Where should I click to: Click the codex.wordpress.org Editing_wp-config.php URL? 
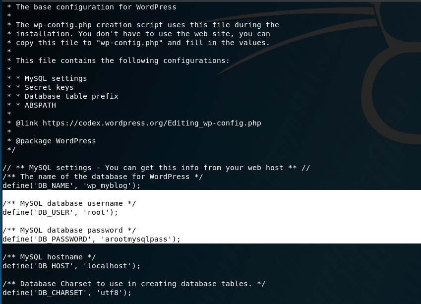pyautogui.click(x=152, y=123)
